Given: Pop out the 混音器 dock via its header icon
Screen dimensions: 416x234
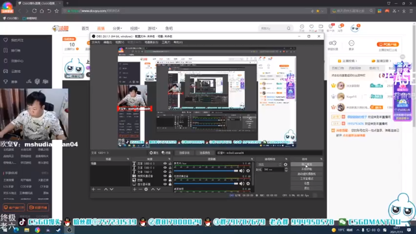Looking at the screenshot, I should 252,159.
